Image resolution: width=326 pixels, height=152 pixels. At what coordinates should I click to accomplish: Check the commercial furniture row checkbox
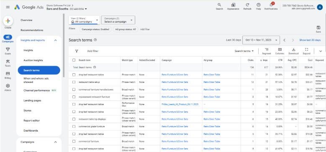[74, 142]
